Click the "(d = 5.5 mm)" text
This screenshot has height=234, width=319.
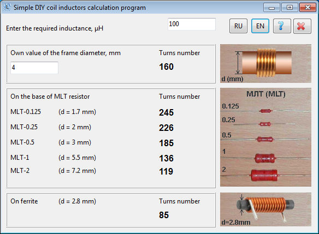[x=78, y=158]
